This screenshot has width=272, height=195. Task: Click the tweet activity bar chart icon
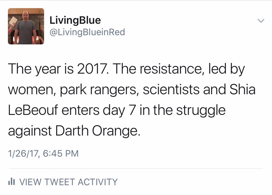11,181
